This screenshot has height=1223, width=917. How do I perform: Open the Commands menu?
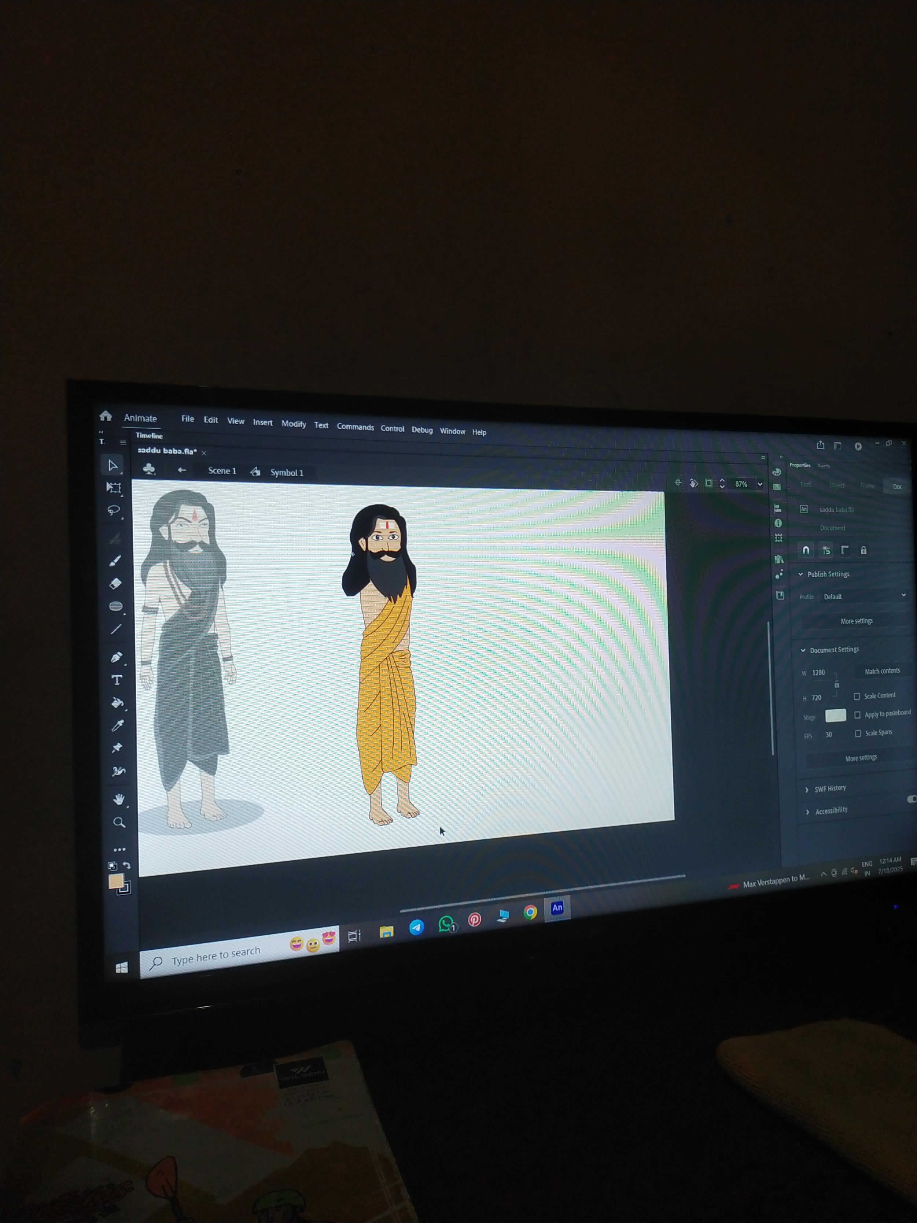click(x=355, y=427)
